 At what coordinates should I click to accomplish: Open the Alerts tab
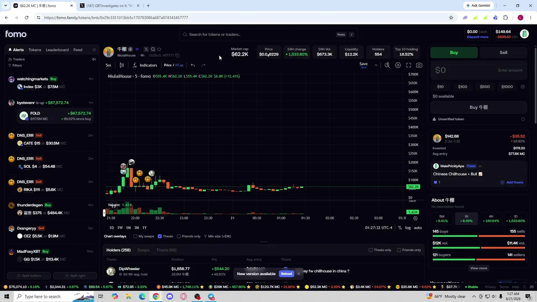16,50
